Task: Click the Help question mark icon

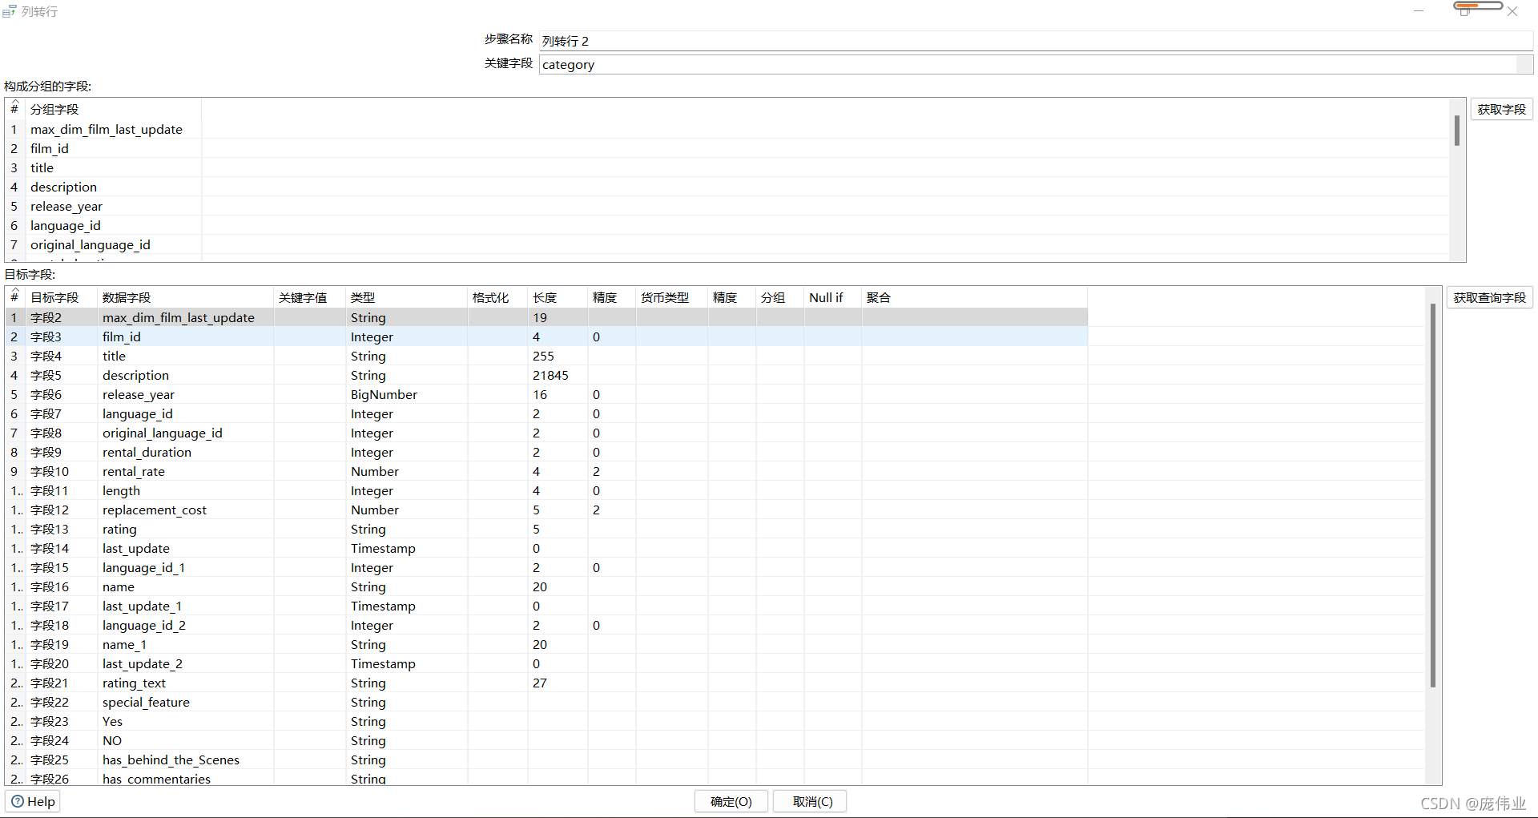Action: pyautogui.click(x=18, y=801)
